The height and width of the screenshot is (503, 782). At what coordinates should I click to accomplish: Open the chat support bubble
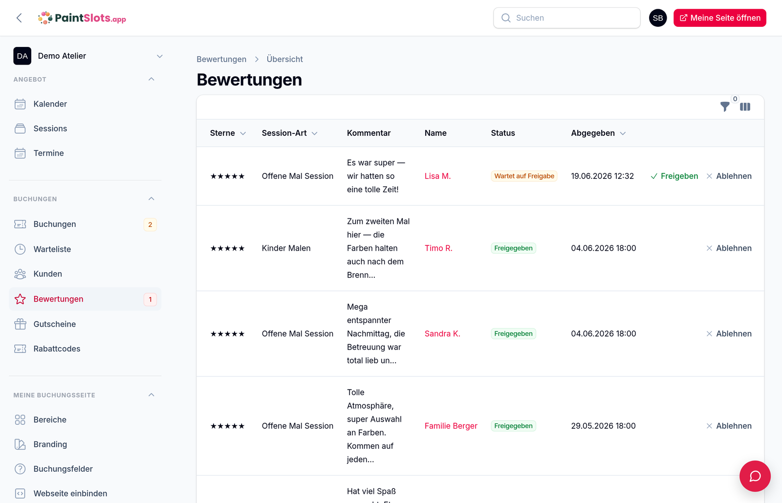point(755,476)
